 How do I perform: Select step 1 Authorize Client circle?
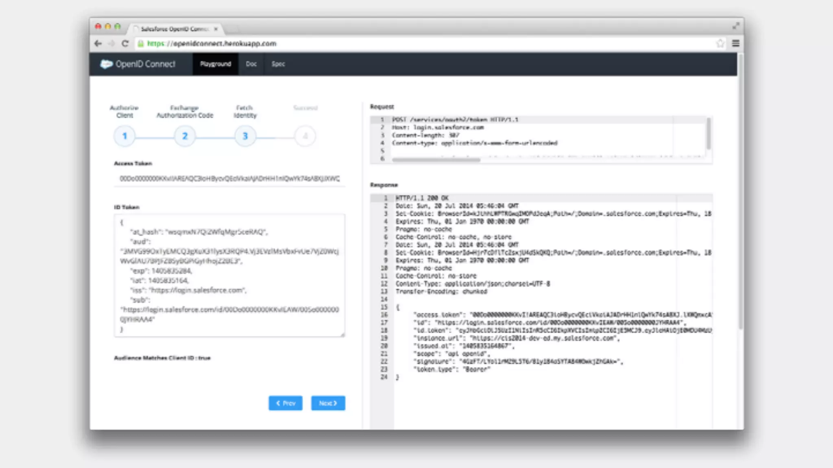(125, 136)
